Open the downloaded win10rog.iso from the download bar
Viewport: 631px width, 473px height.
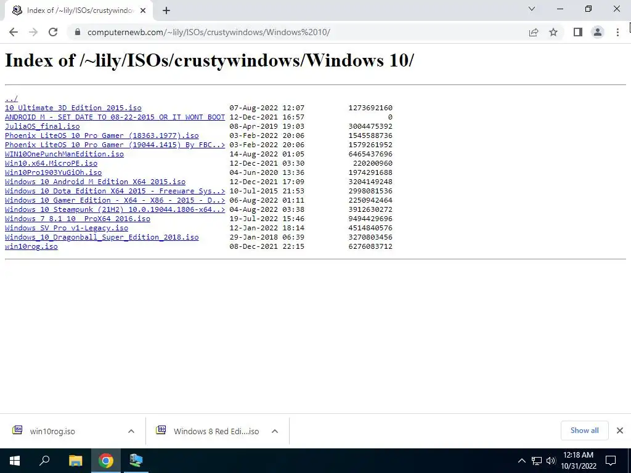click(52, 431)
